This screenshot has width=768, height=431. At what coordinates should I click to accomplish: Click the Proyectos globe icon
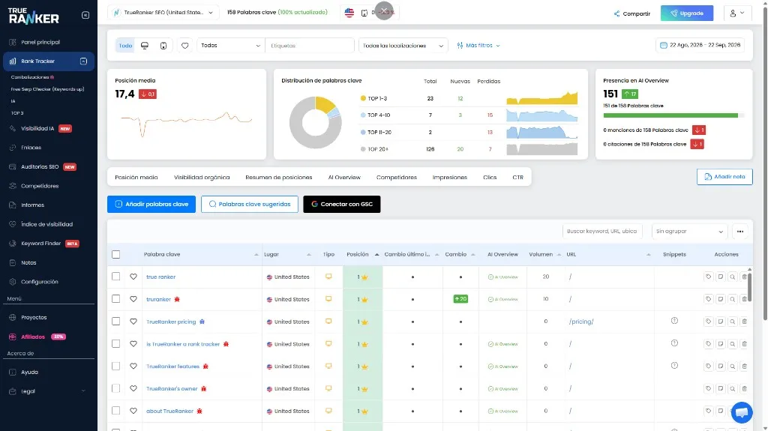click(x=13, y=317)
